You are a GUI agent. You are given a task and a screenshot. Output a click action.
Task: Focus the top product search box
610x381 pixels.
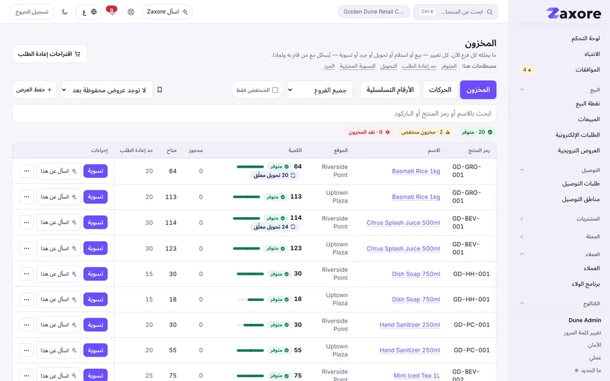pos(456,11)
